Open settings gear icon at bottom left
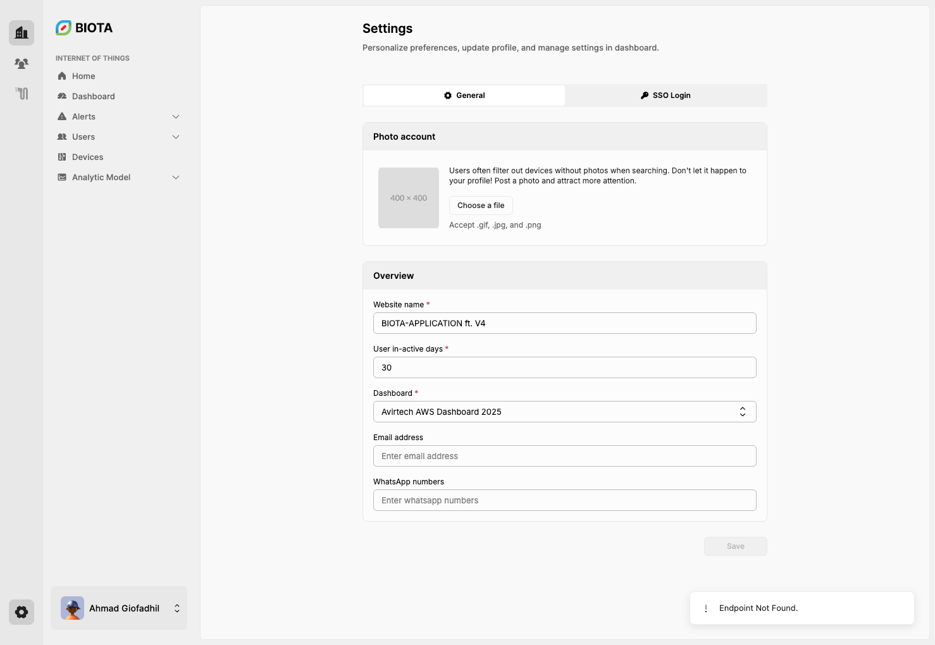Screen dimensions: 935x645 tap(22, 612)
